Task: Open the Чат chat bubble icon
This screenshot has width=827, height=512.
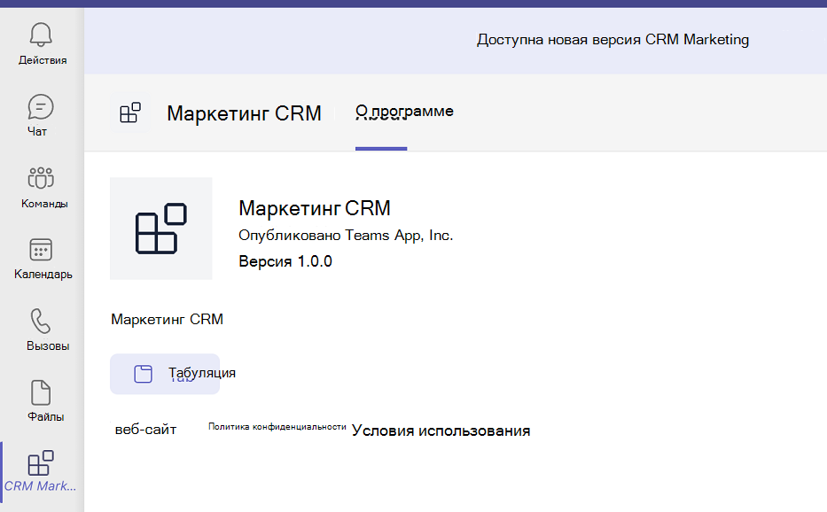Action: coord(41,107)
